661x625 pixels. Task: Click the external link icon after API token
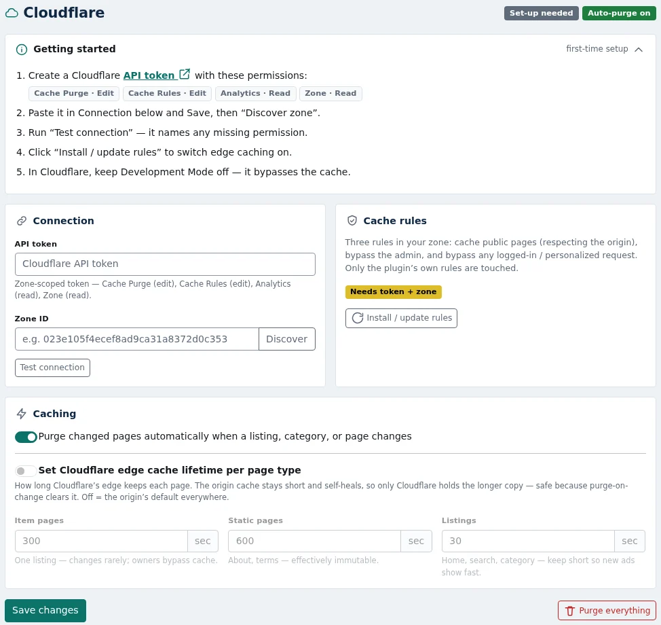[185, 74]
